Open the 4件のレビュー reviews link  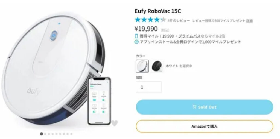coord(179,21)
